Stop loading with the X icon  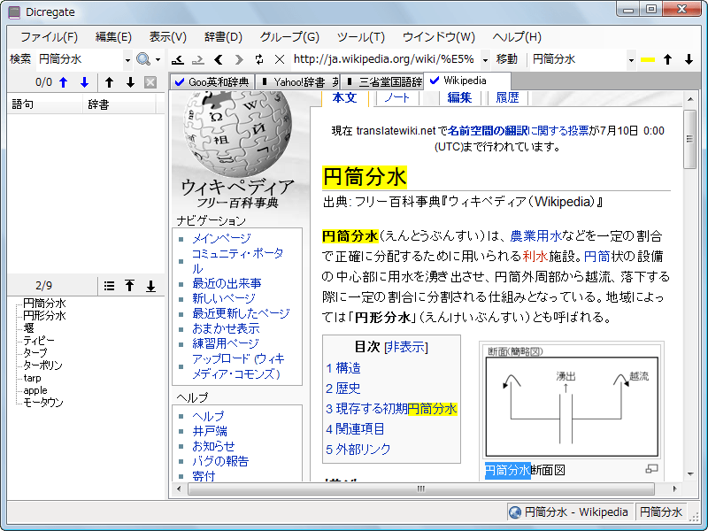[280, 59]
